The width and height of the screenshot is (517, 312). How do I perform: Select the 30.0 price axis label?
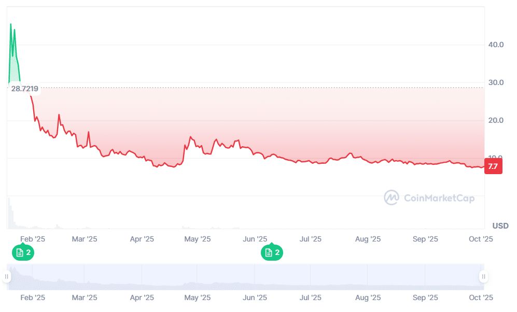[496, 82]
